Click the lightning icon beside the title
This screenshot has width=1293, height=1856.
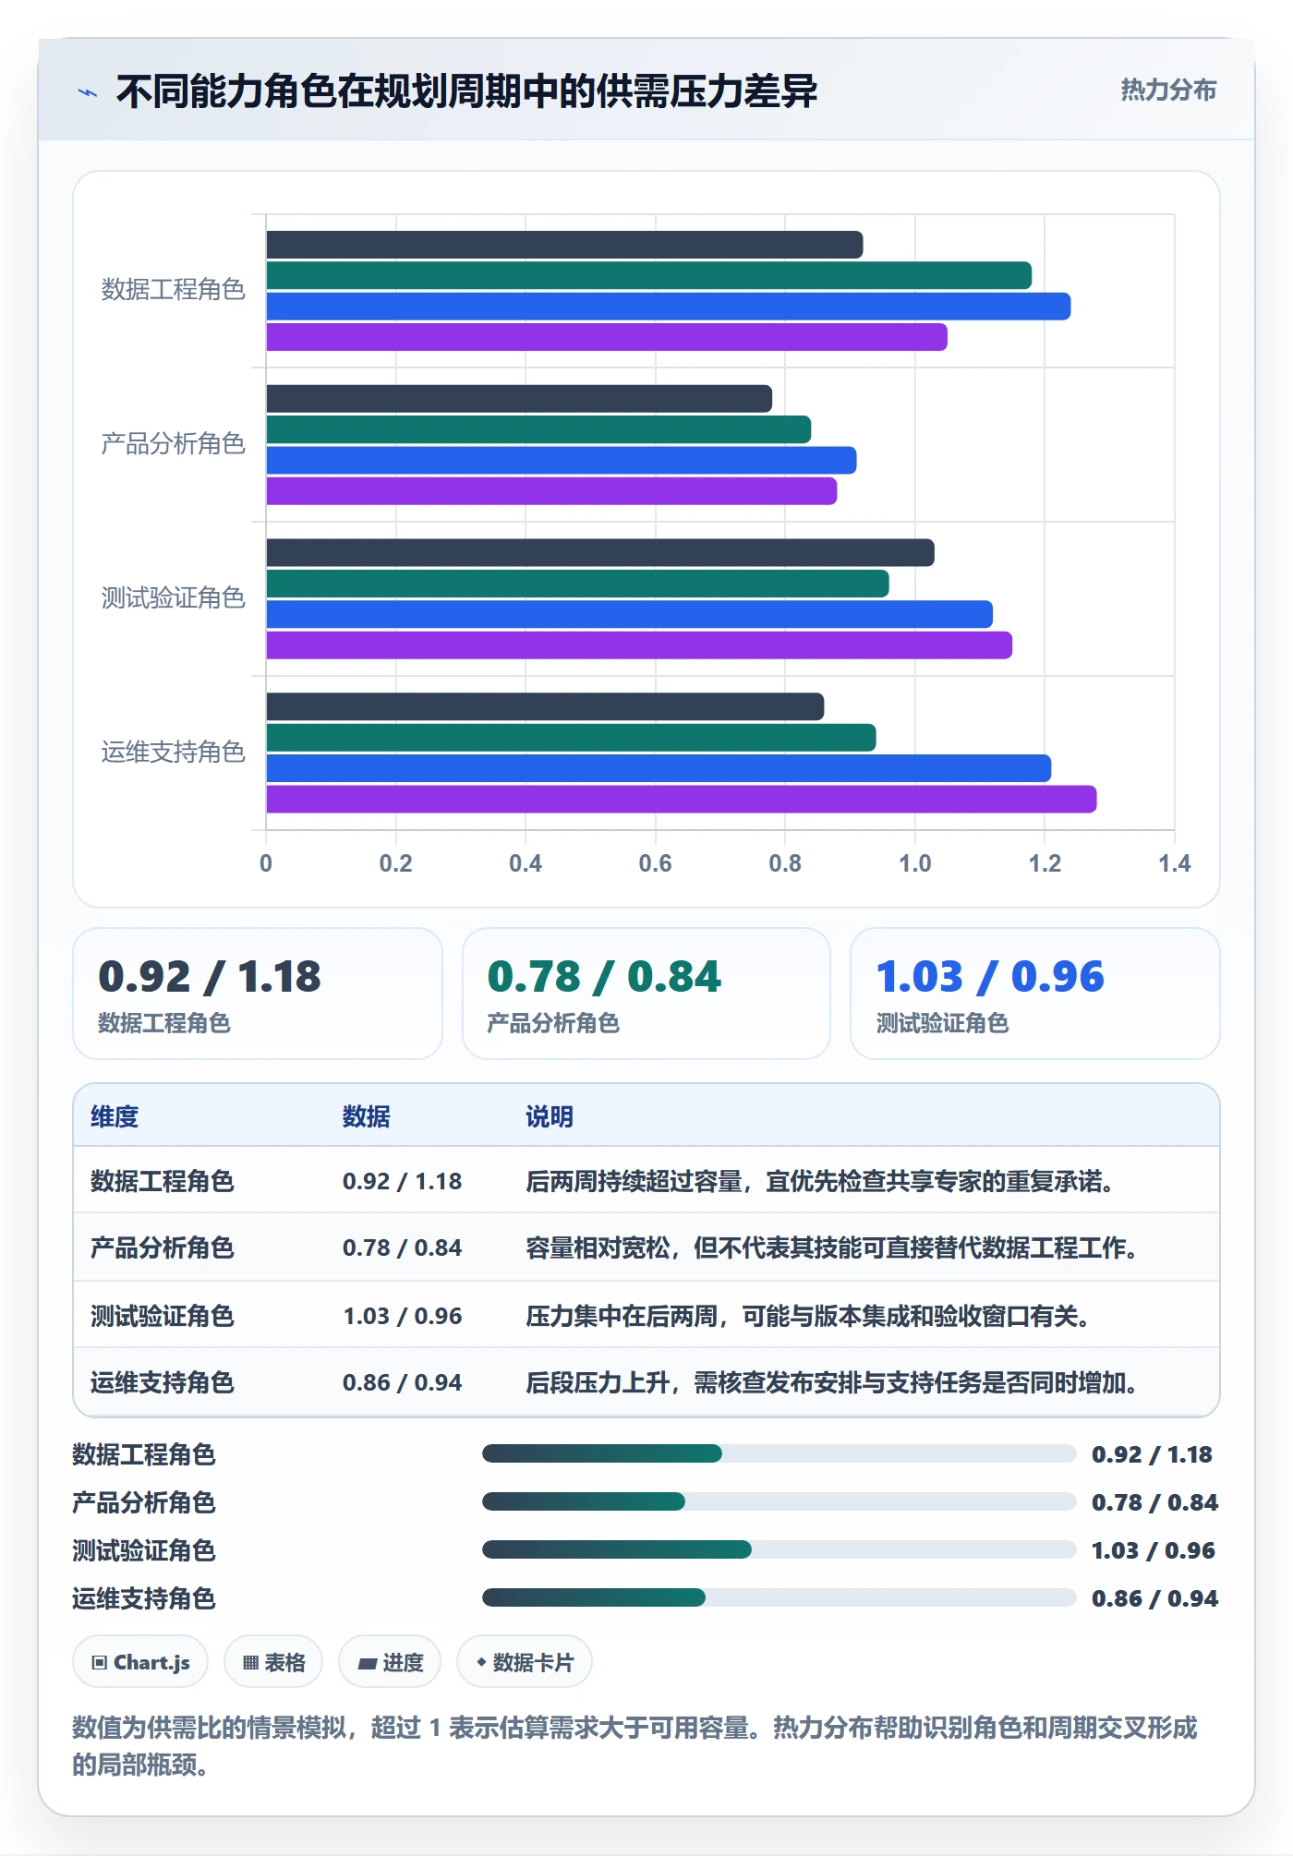pyautogui.click(x=88, y=92)
